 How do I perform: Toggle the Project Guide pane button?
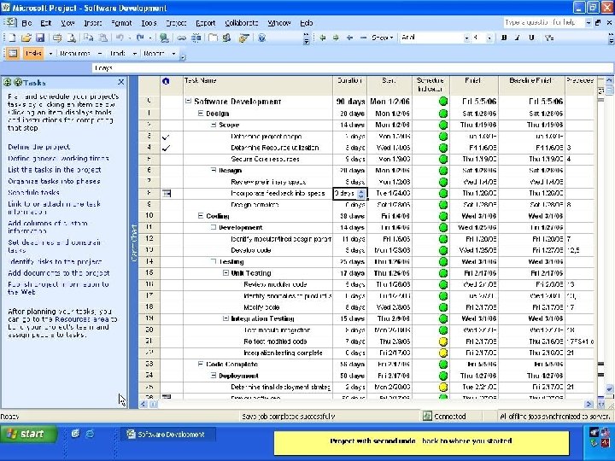[13, 53]
